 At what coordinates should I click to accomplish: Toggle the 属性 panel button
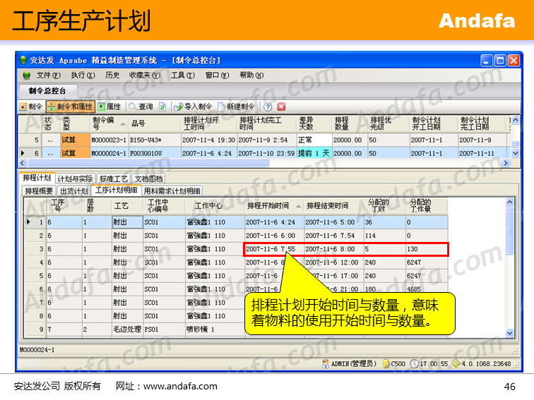pos(109,107)
